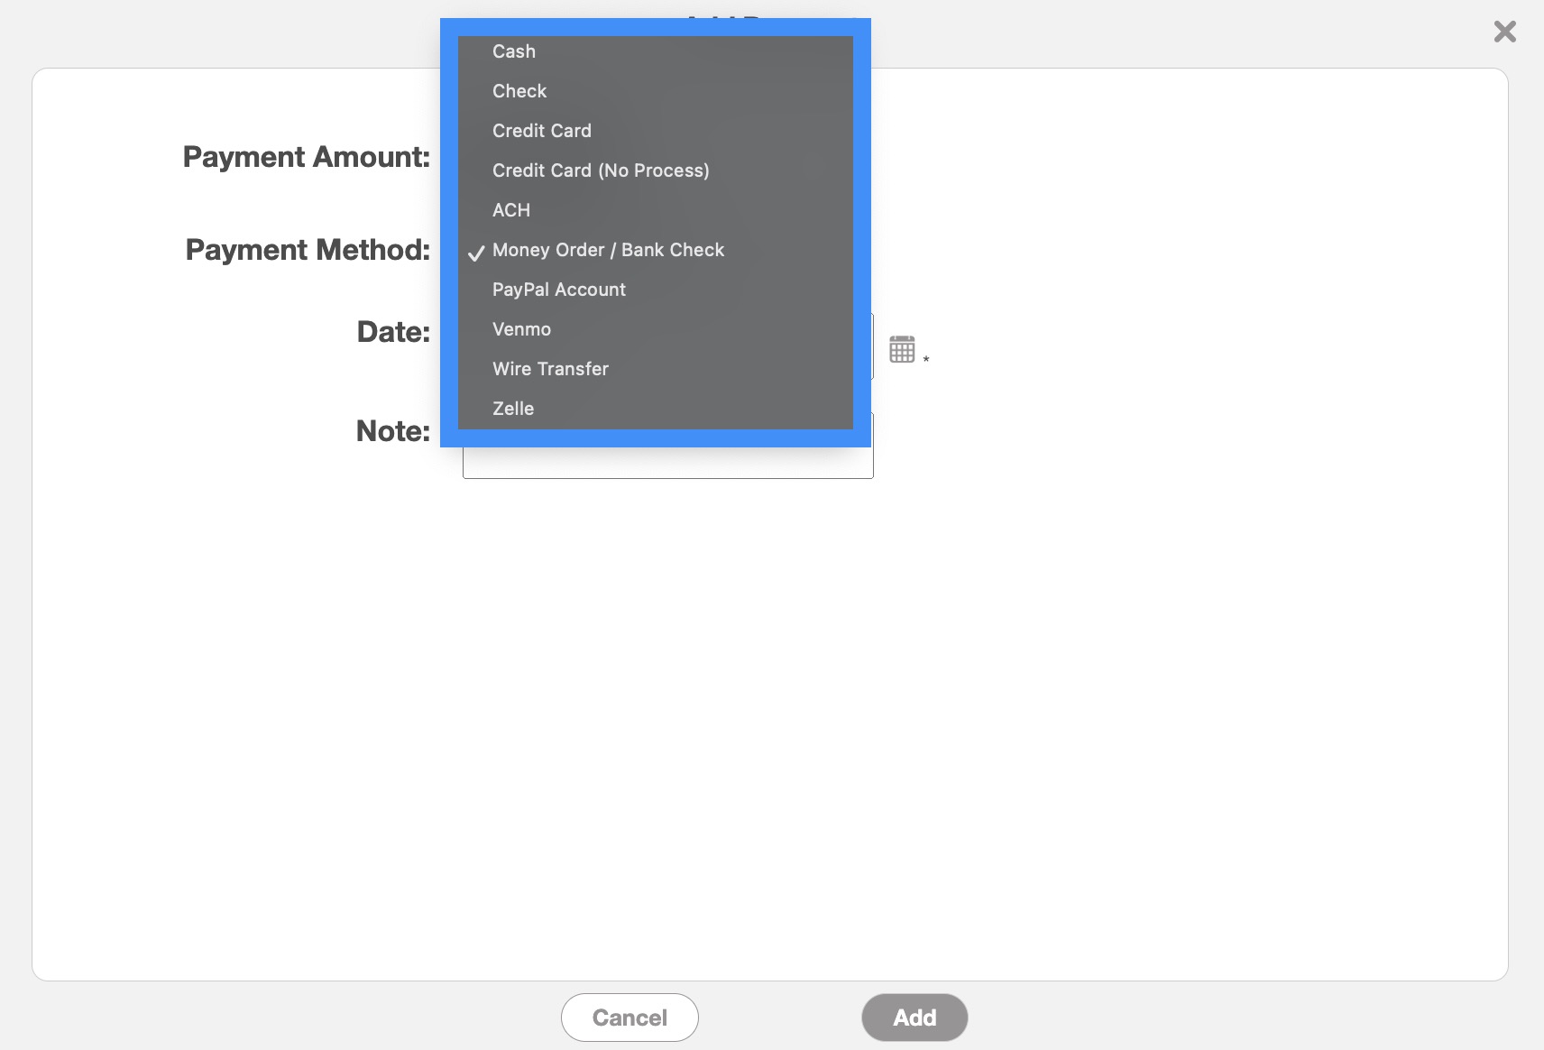The width and height of the screenshot is (1544, 1050).
Task: Choose Check from the payment list
Action: tap(519, 92)
